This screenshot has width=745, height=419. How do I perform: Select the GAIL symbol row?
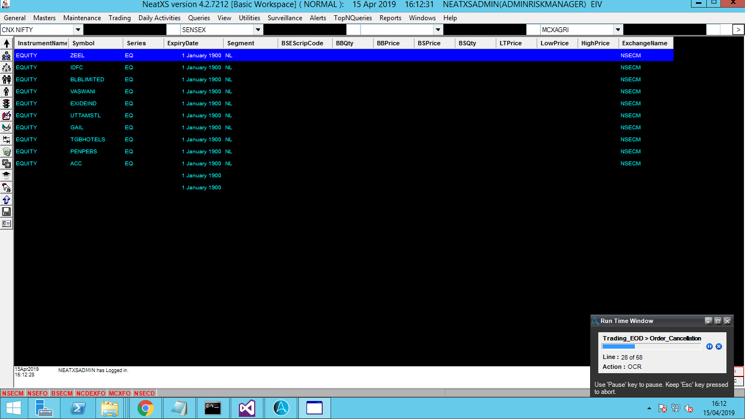coord(344,128)
